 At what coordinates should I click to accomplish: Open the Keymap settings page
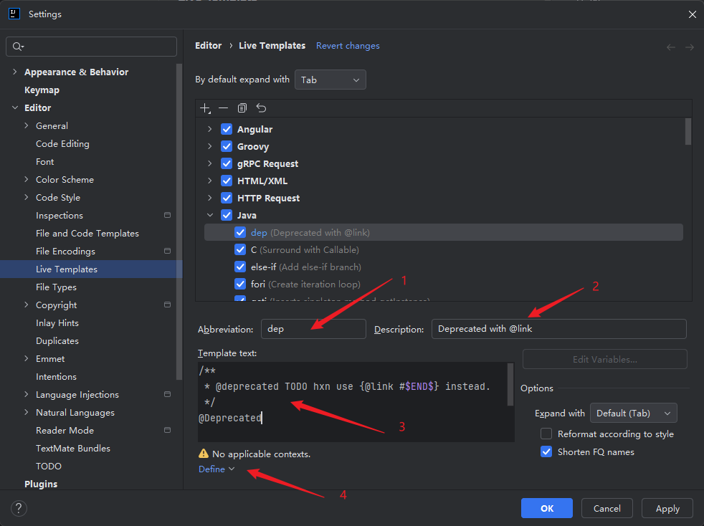[x=42, y=90]
